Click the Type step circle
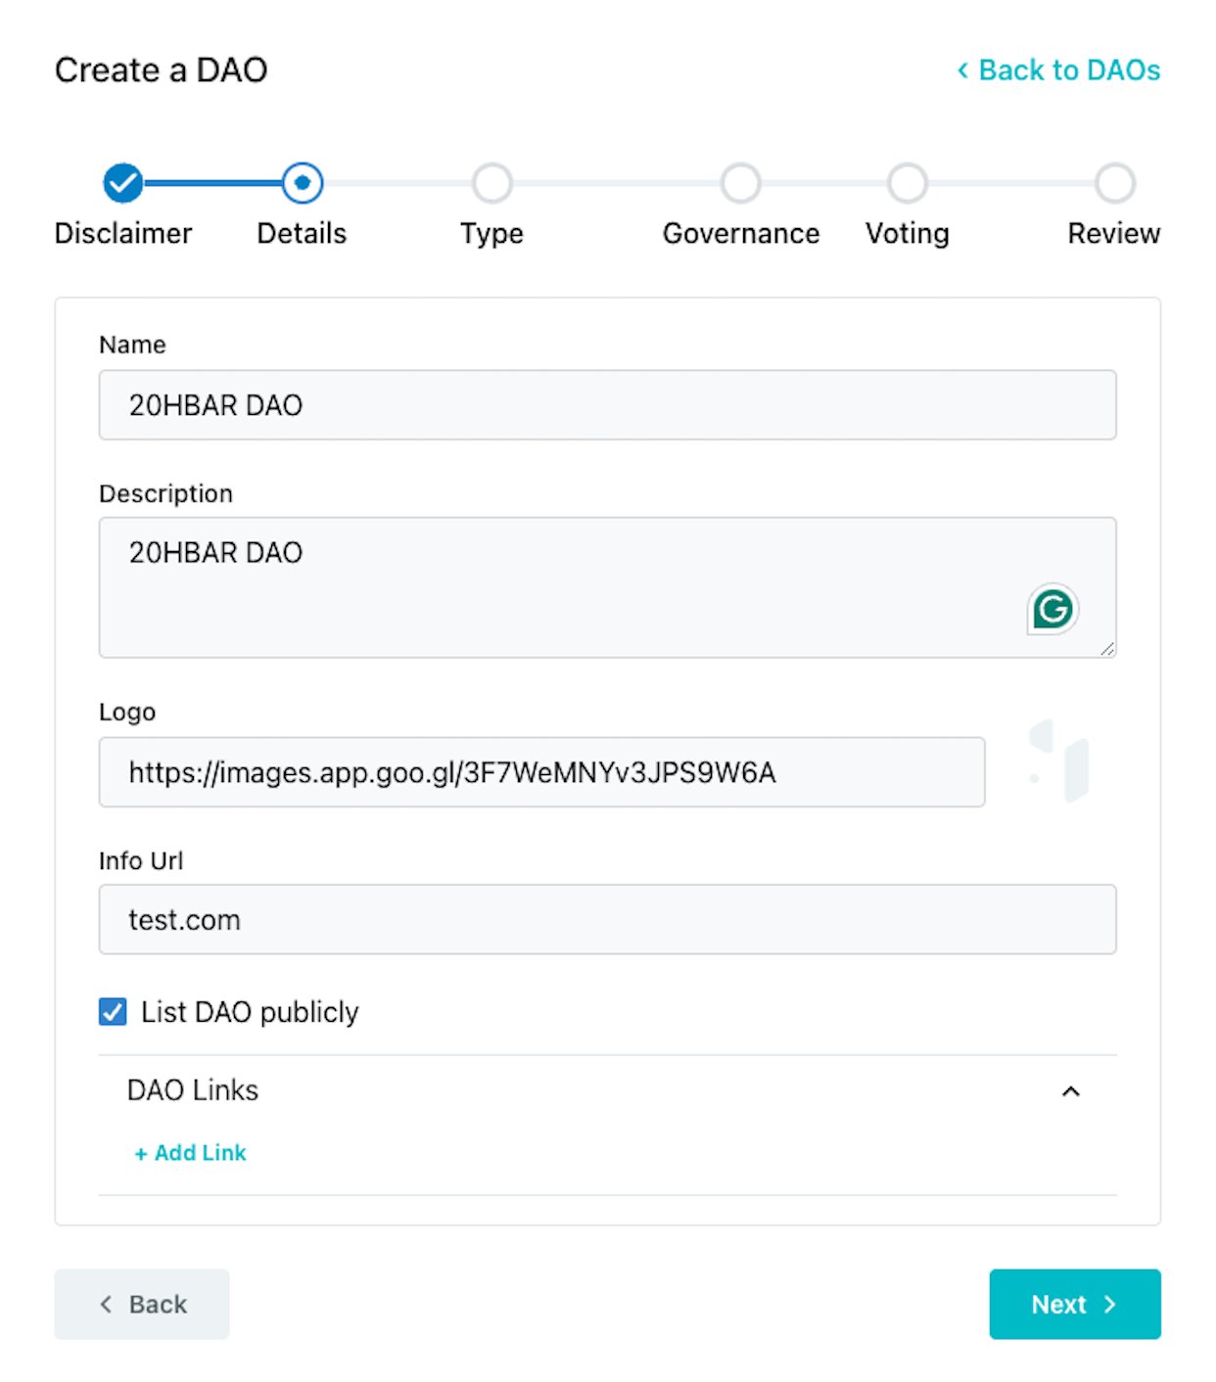This screenshot has width=1216, height=1382. (x=491, y=183)
